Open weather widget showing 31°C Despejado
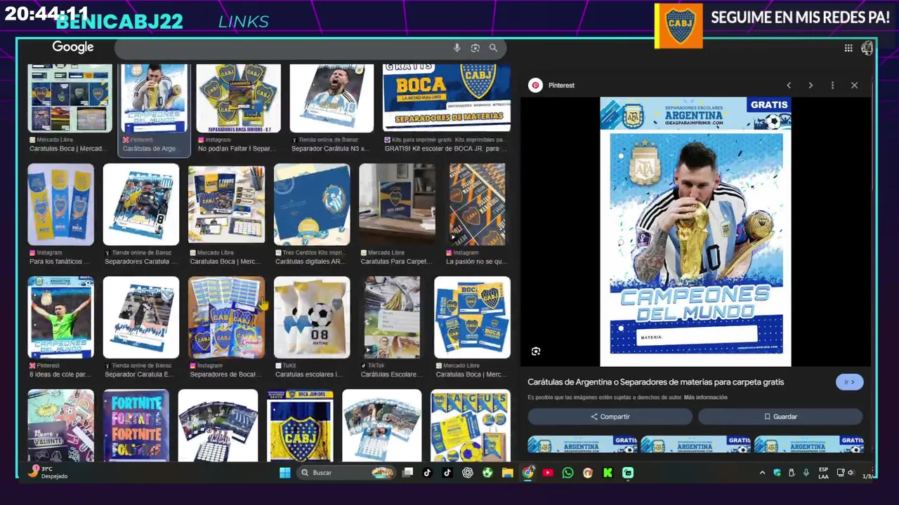 click(x=48, y=472)
